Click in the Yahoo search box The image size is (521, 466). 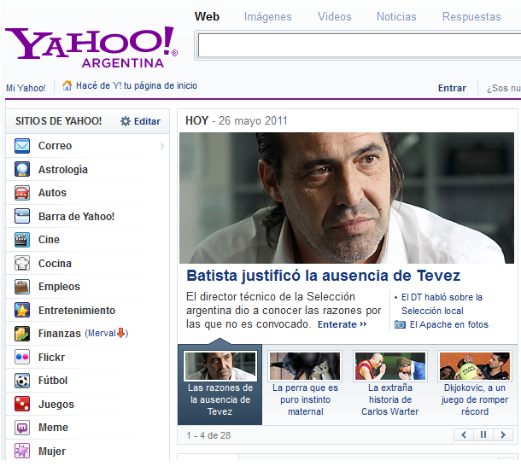tap(359, 45)
